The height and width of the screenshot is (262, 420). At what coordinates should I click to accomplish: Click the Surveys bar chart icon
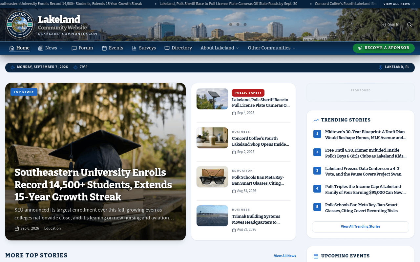click(x=134, y=48)
